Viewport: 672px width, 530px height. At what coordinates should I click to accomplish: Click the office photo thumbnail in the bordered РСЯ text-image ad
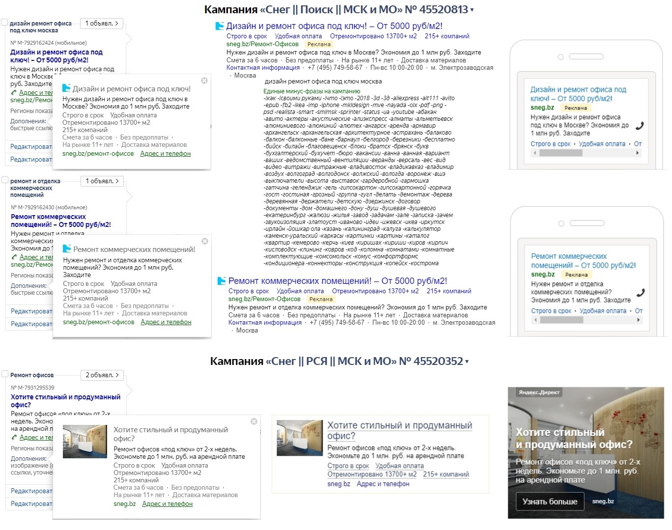pos(299,437)
